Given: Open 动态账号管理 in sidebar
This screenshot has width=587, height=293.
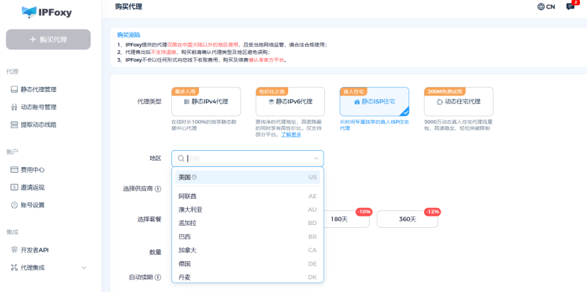Looking at the screenshot, I should [38, 108].
